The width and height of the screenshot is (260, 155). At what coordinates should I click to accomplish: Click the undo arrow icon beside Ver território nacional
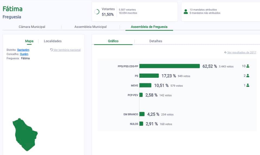click(51, 50)
